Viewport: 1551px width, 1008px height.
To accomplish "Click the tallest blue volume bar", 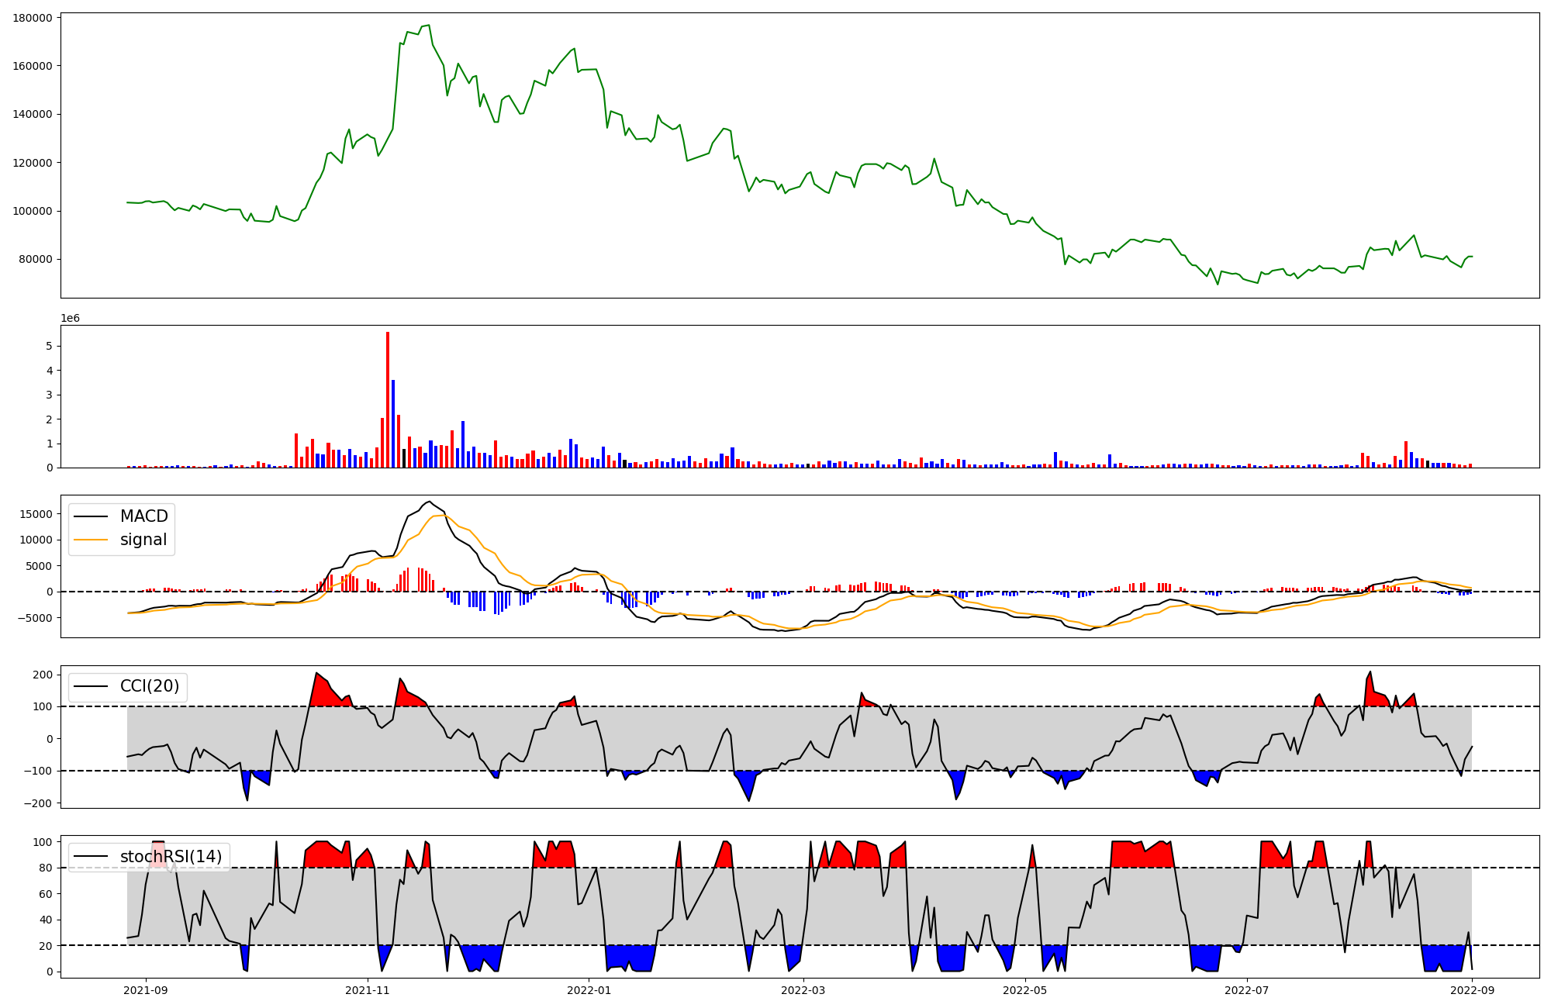I will (x=393, y=423).
